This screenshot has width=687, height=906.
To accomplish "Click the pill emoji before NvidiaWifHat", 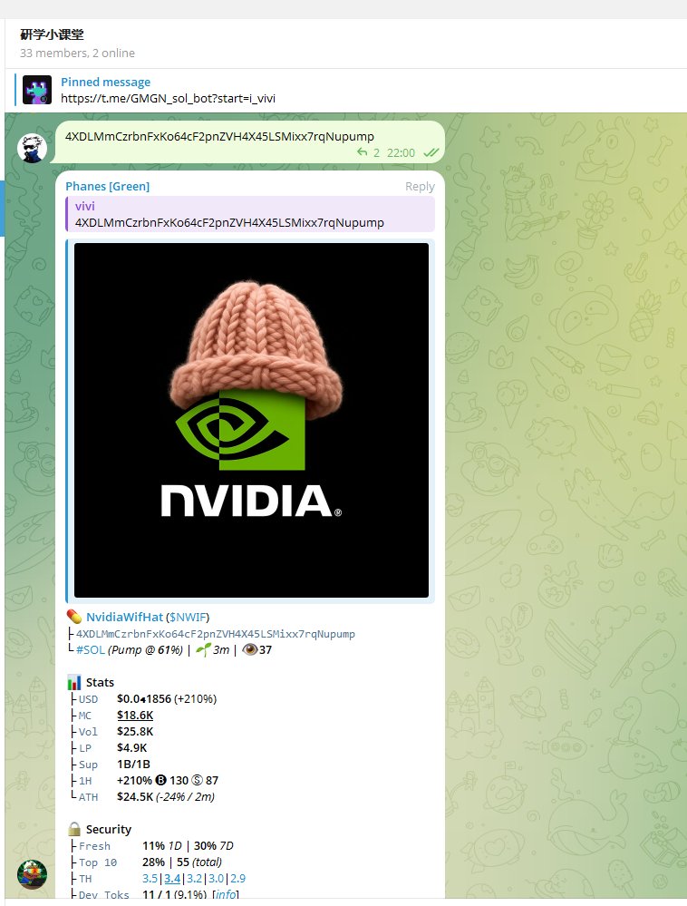I will click(74, 617).
